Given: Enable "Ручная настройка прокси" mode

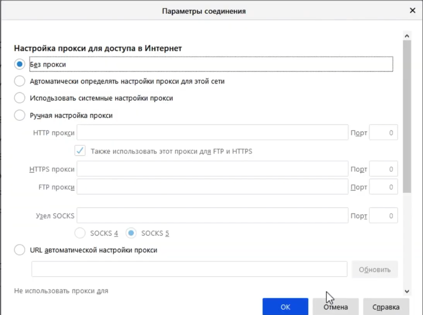Looking at the screenshot, I should click(x=19, y=115).
